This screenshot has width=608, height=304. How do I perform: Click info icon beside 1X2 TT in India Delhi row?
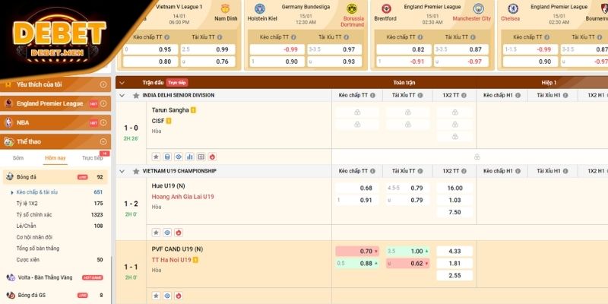coord(464,96)
